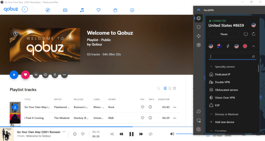Click the NordVPN server search field
Screen dimensions: 265x141
230,56
